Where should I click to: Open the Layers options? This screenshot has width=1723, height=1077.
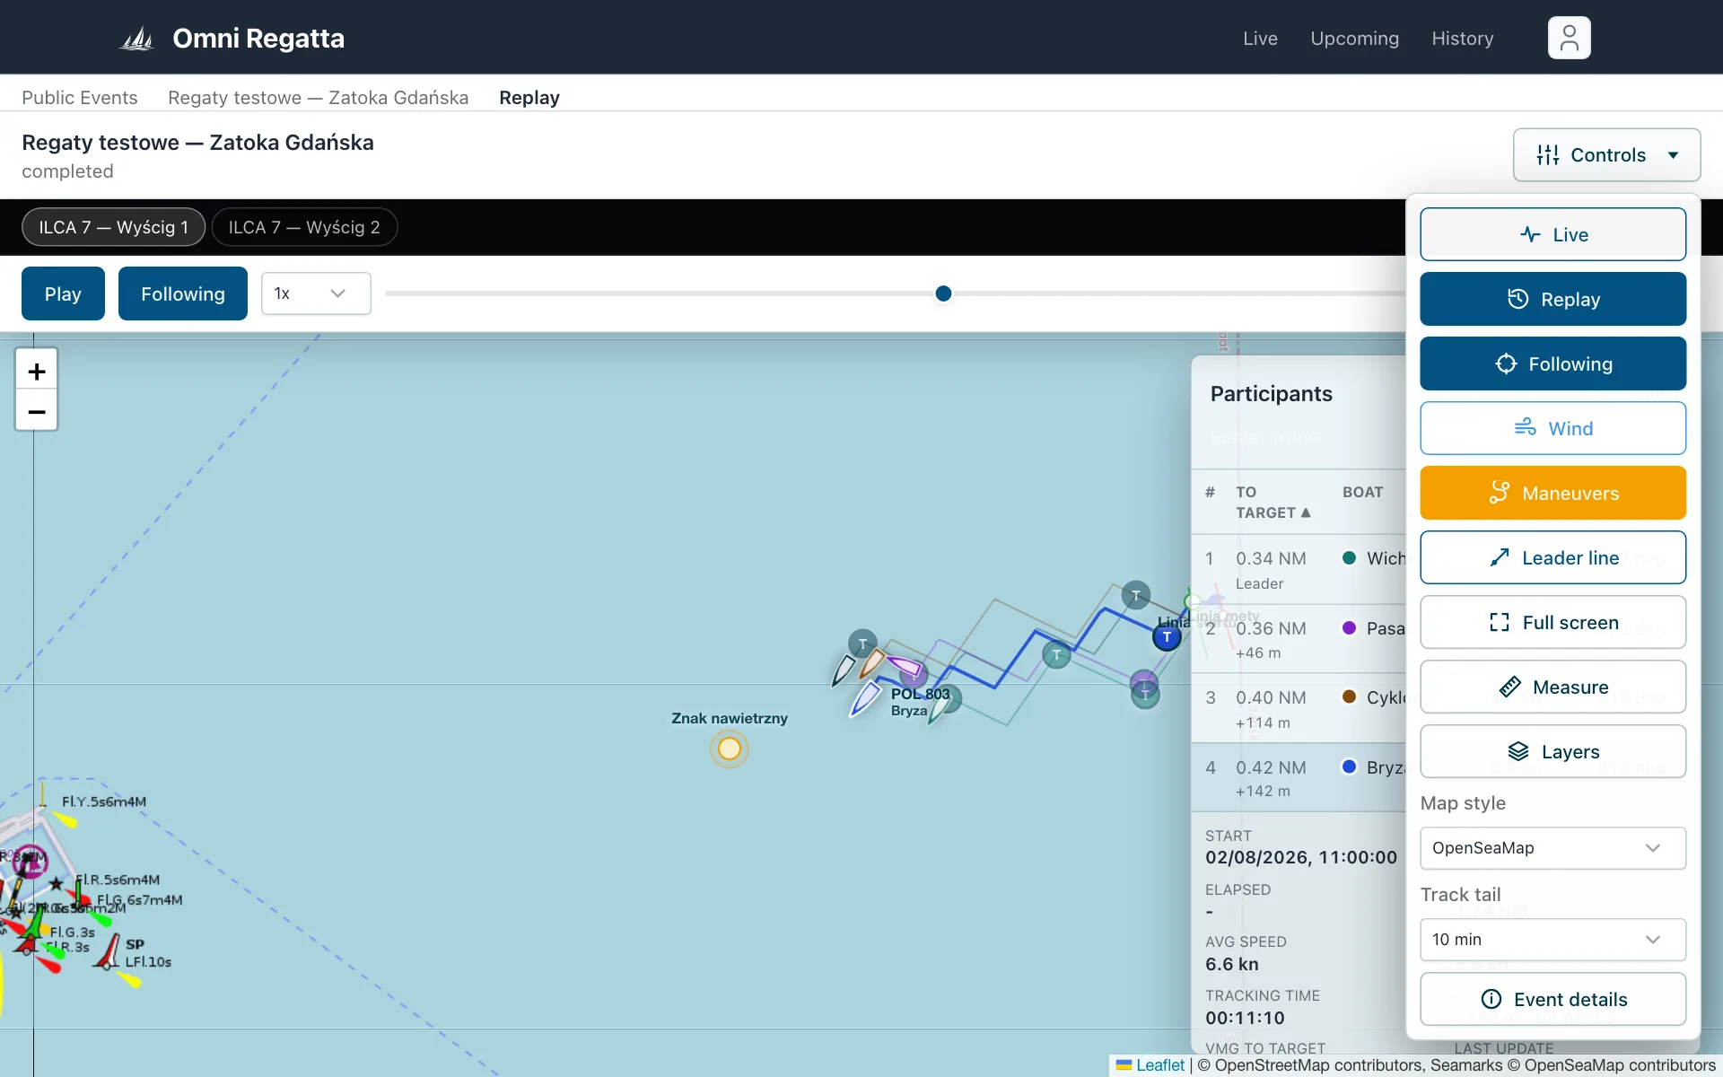pos(1552,751)
